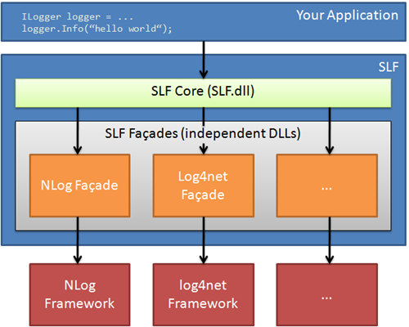Click the orange ellipsis façade box
The width and height of the screenshot is (409, 327).
(x=327, y=186)
